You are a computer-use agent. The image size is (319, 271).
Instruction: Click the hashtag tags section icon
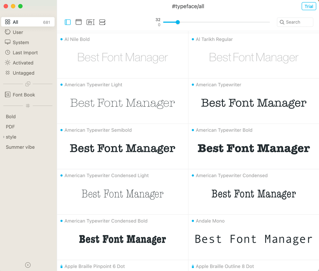28,105
